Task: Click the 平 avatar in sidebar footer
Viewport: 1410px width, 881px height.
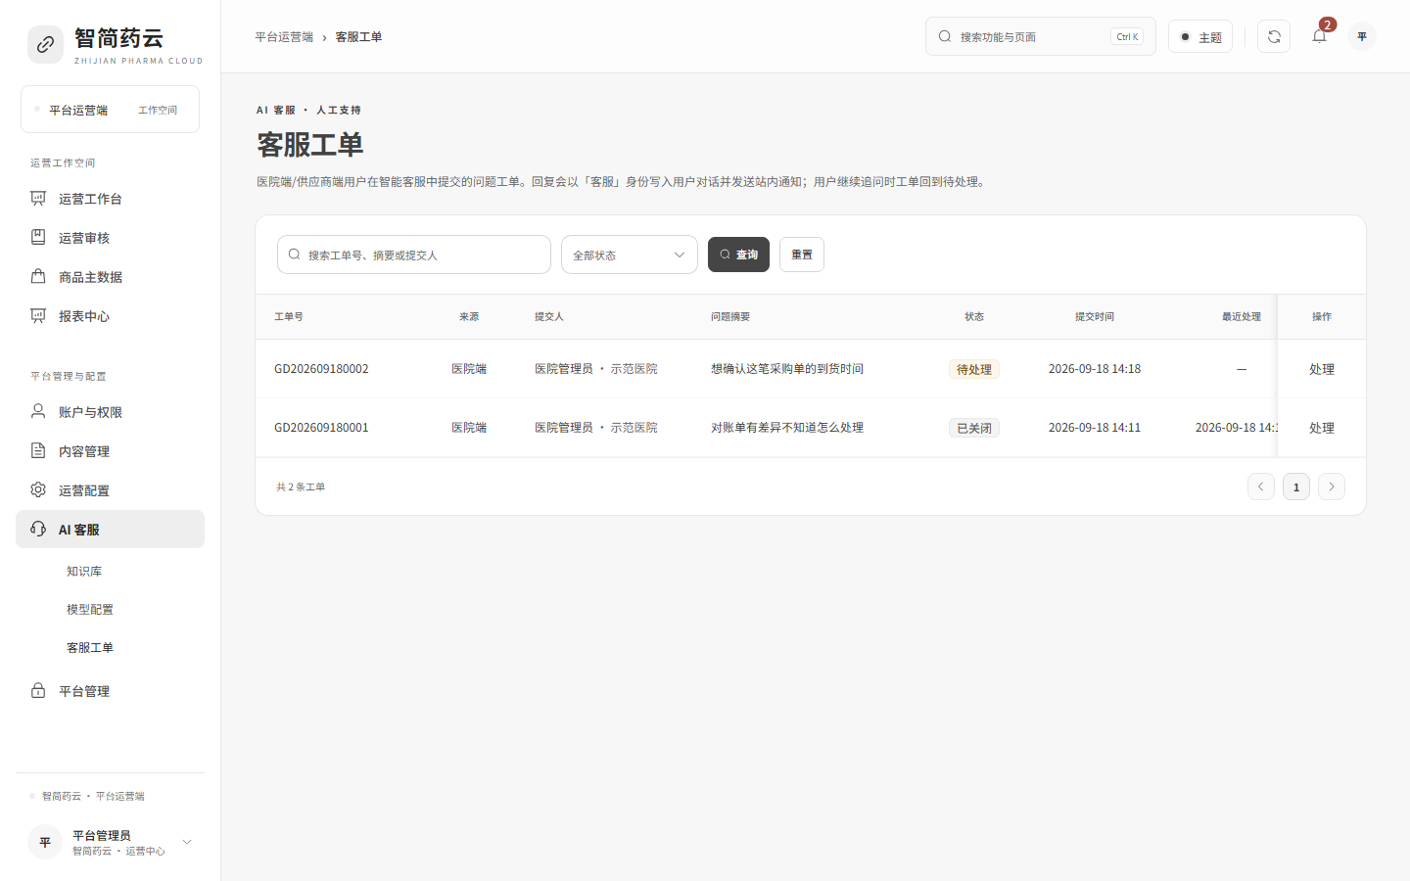Action: tap(45, 842)
